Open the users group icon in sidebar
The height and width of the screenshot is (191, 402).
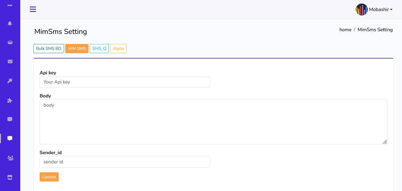pos(10,158)
